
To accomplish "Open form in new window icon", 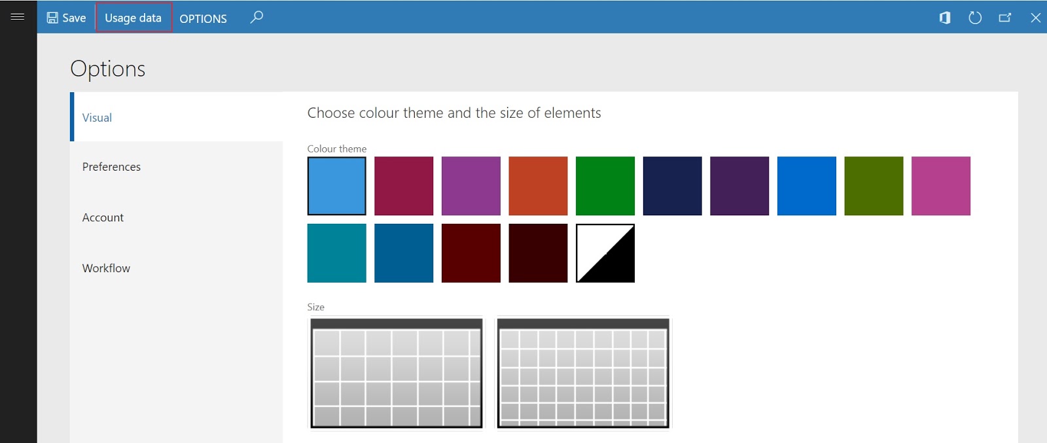I will (x=1005, y=18).
